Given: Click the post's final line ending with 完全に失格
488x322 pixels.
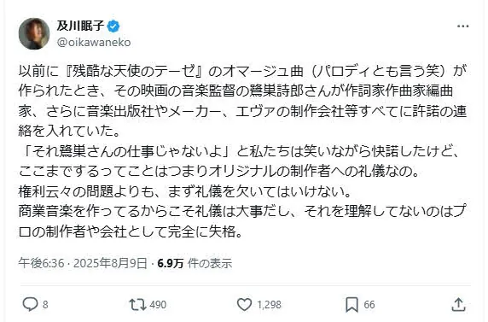Looking at the screenshot, I should click(131, 232).
